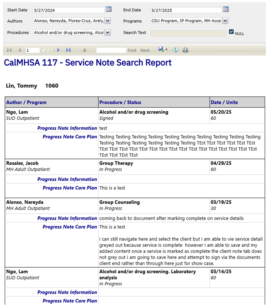
Task: Print the Service Note Search Report
Action: (186, 50)
